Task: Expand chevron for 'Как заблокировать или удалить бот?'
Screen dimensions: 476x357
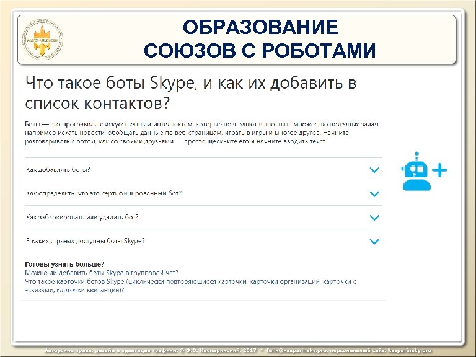Action: (x=374, y=218)
